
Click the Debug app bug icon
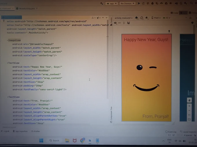[152, 3]
